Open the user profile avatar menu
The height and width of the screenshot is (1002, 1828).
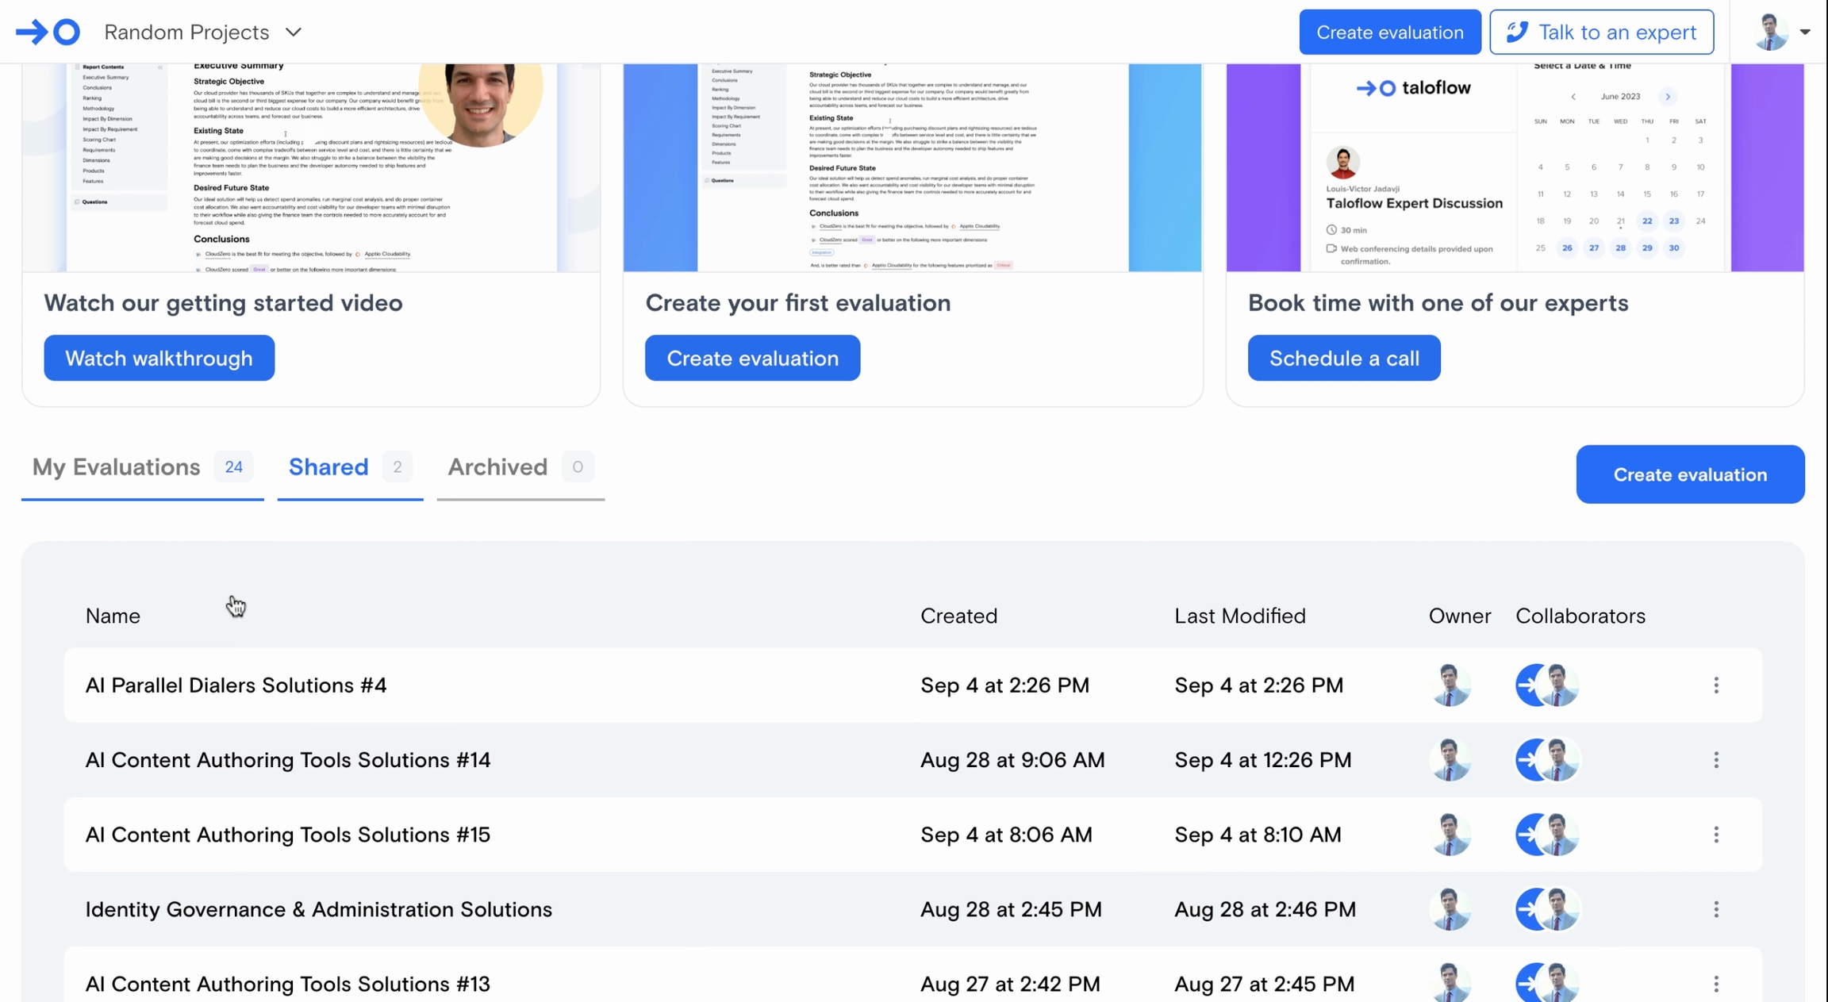[1770, 32]
